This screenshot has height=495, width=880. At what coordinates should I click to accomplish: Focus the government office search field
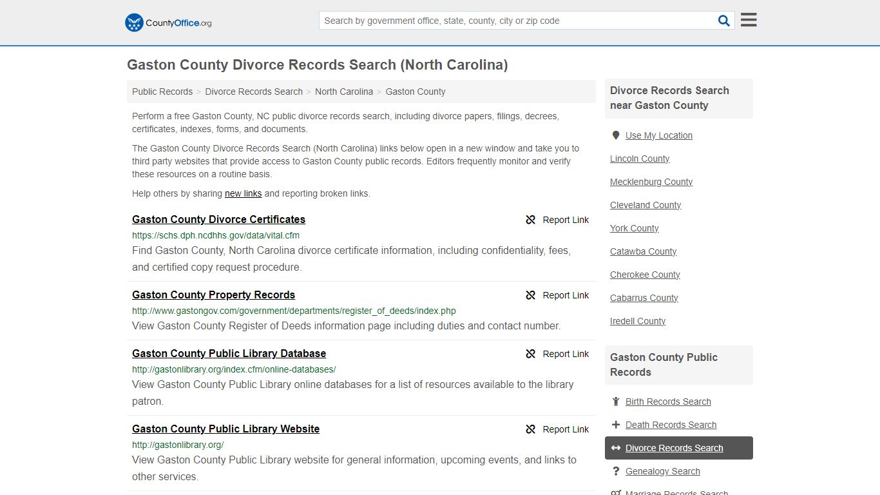tap(518, 21)
